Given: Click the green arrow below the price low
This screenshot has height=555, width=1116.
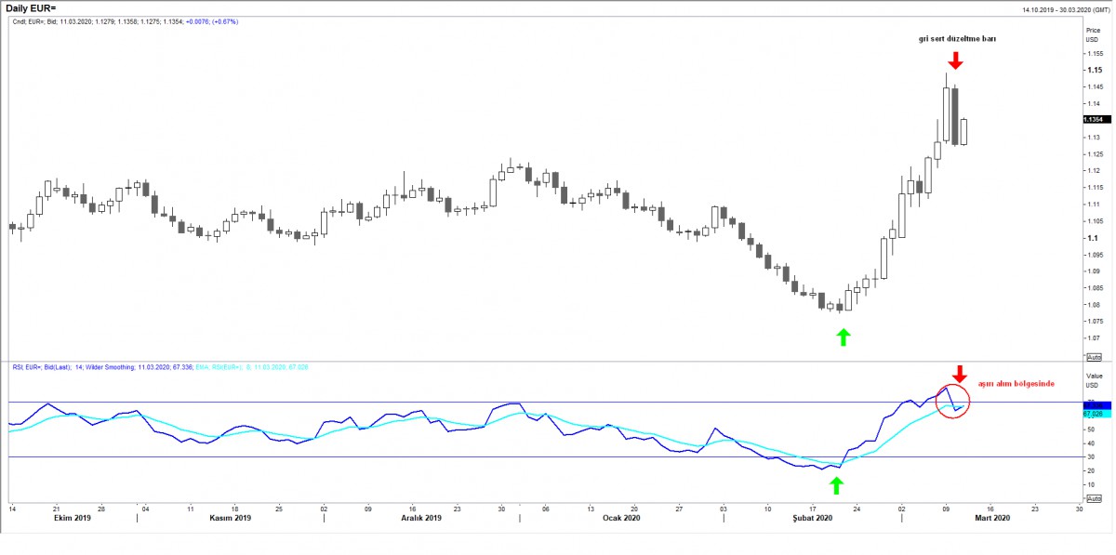Looking at the screenshot, I should click(x=843, y=337).
